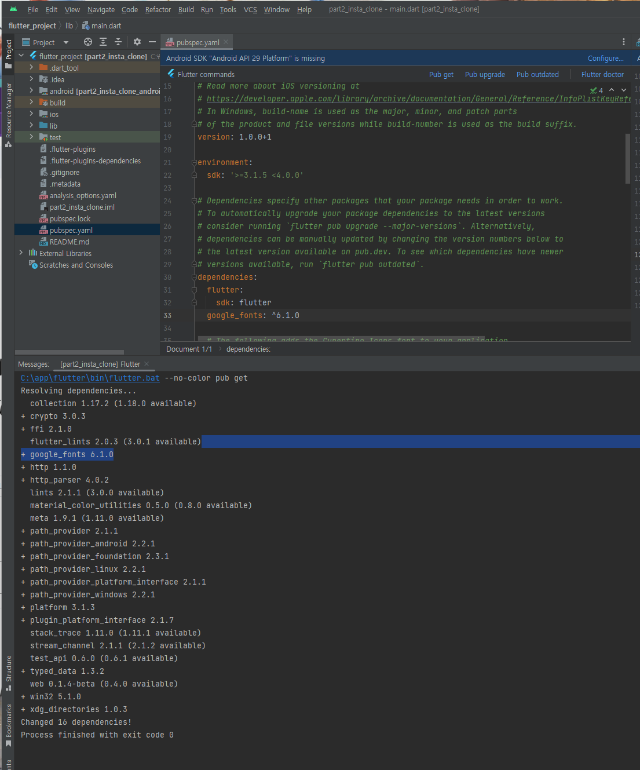Toggle code folding marker at dependencies line
This screenshot has width=640, height=770.
pos(194,277)
